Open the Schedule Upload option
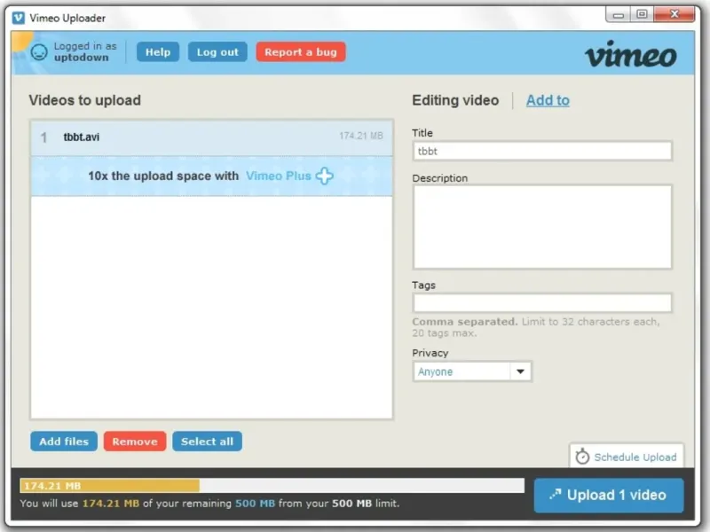Viewport: 710px width, 532px height. (x=627, y=457)
